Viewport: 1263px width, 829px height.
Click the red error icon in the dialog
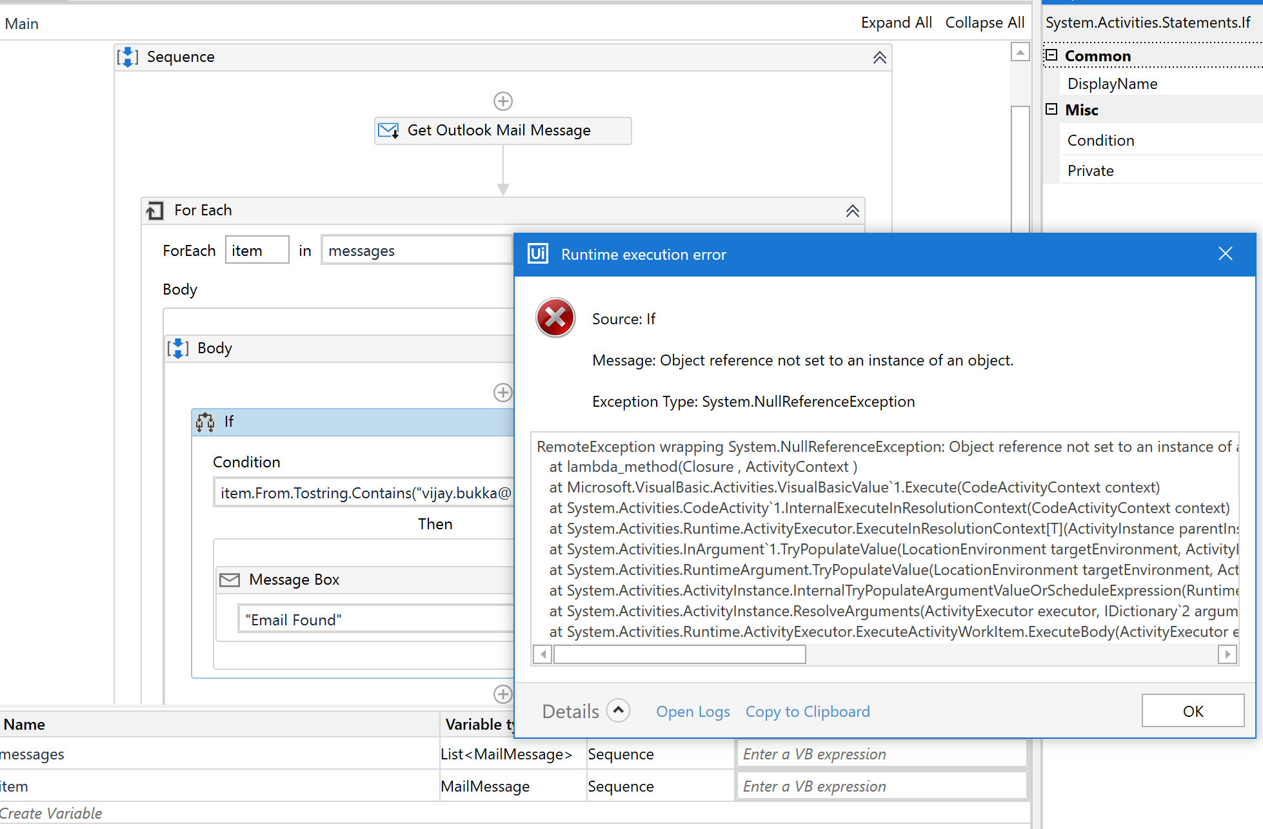click(555, 318)
